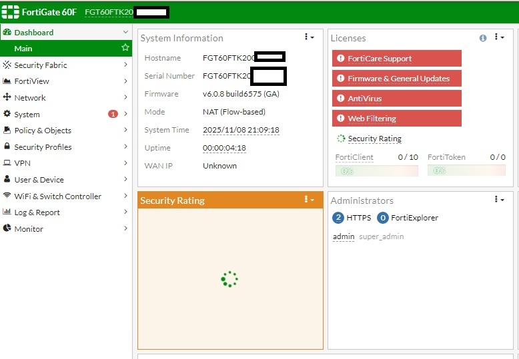Click the AntiVirus warning icon
This screenshot has height=359, width=519.
[x=340, y=98]
